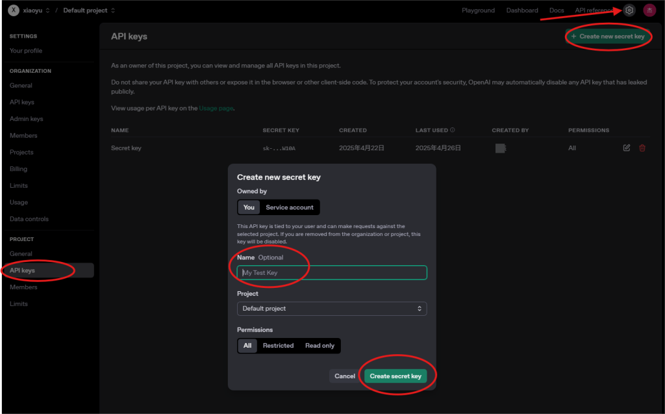
Task: Focus the key Name input field
Action: pyautogui.click(x=332, y=273)
